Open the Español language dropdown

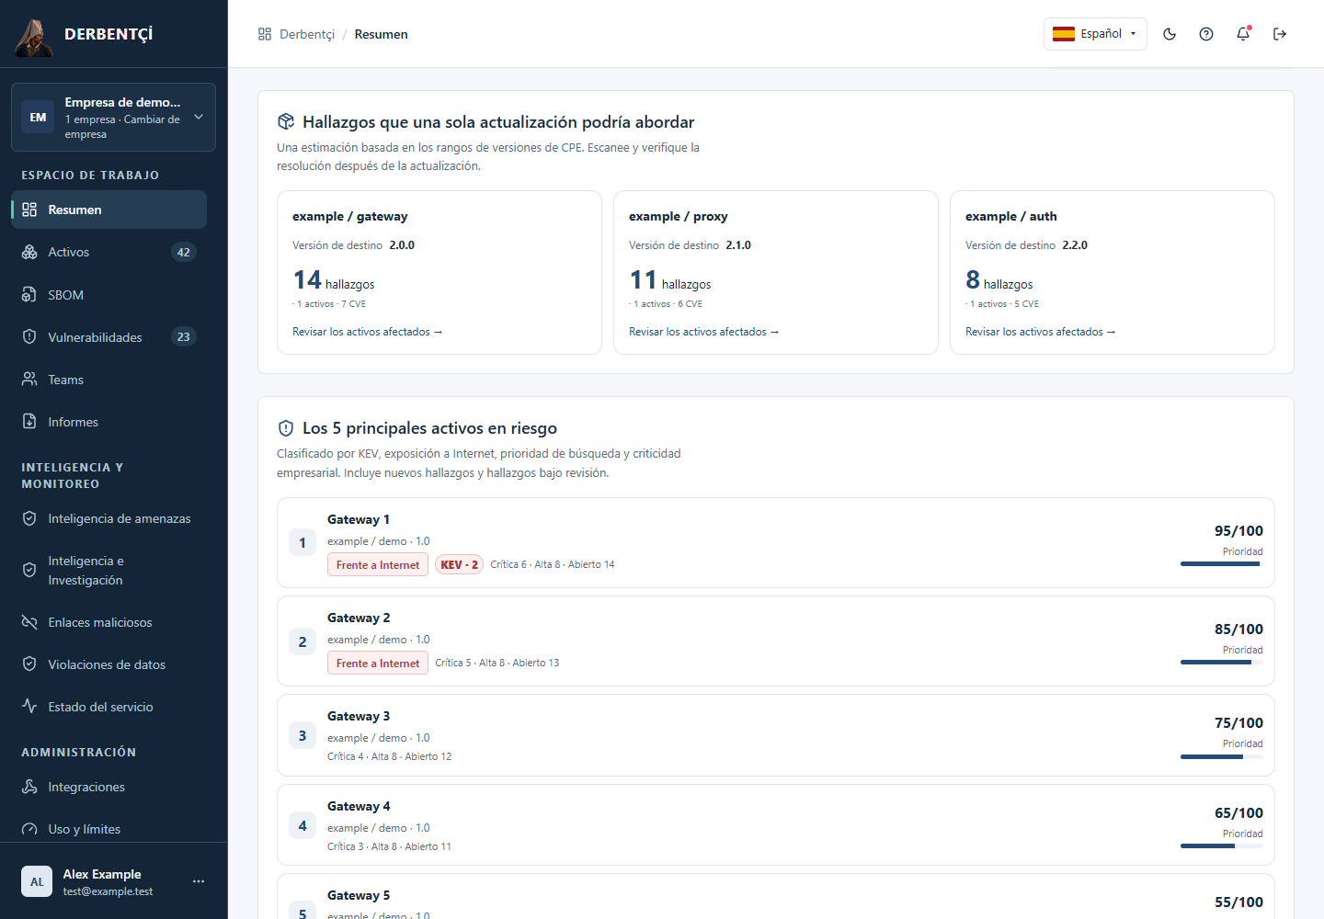(x=1095, y=34)
